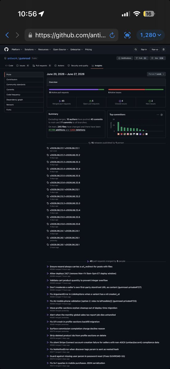Open PR Surface commission completion charge decline reason

tap(77, 329)
